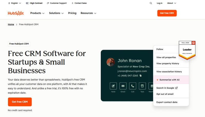Click 'Specialist at New Crop Inc.' text
The image size is (205, 117).
pos(134,67)
